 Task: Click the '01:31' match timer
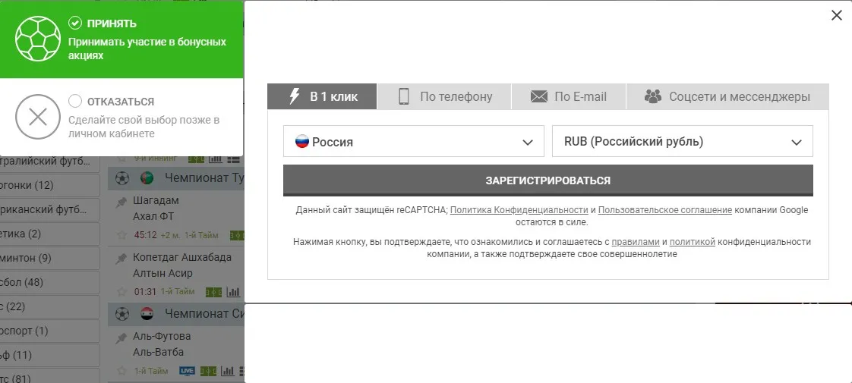pos(145,292)
